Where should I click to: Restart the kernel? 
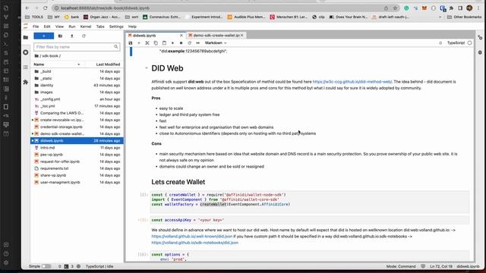click(189, 43)
